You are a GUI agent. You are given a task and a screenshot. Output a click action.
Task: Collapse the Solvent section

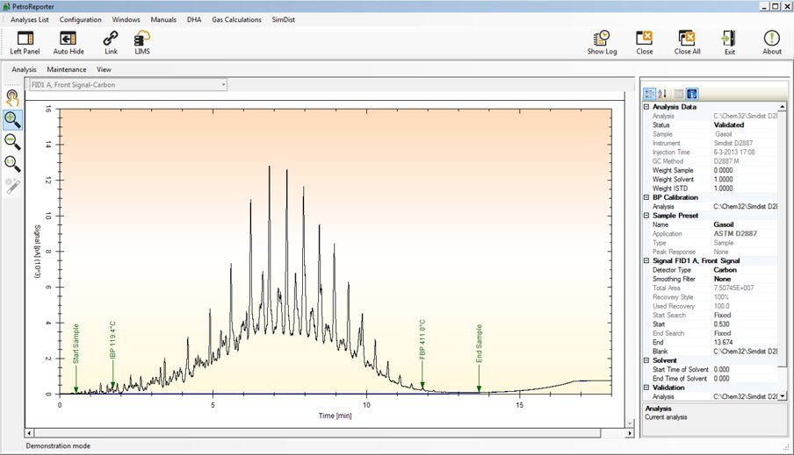tap(646, 360)
